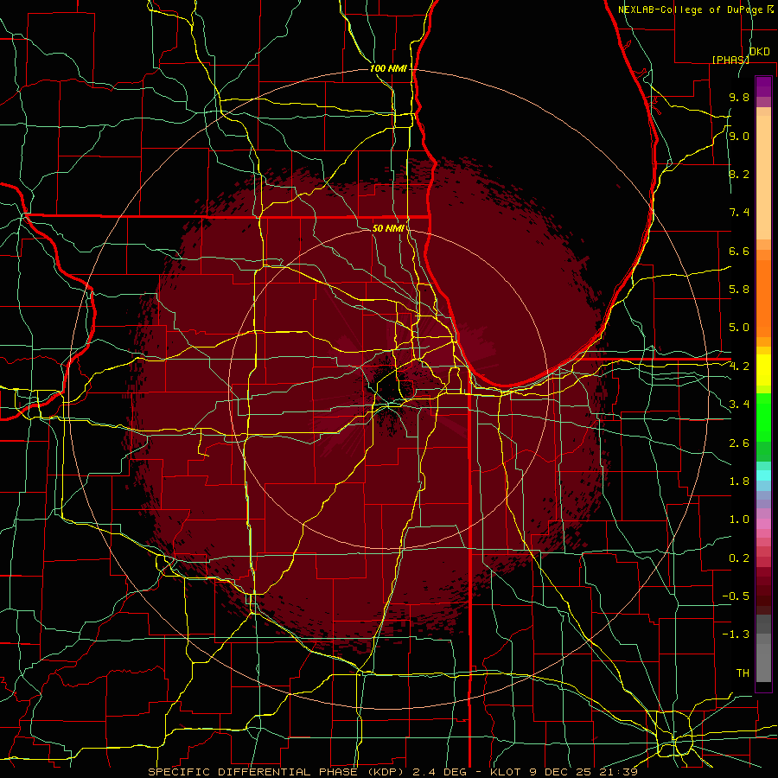Click the TH label on the scale

tap(743, 673)
